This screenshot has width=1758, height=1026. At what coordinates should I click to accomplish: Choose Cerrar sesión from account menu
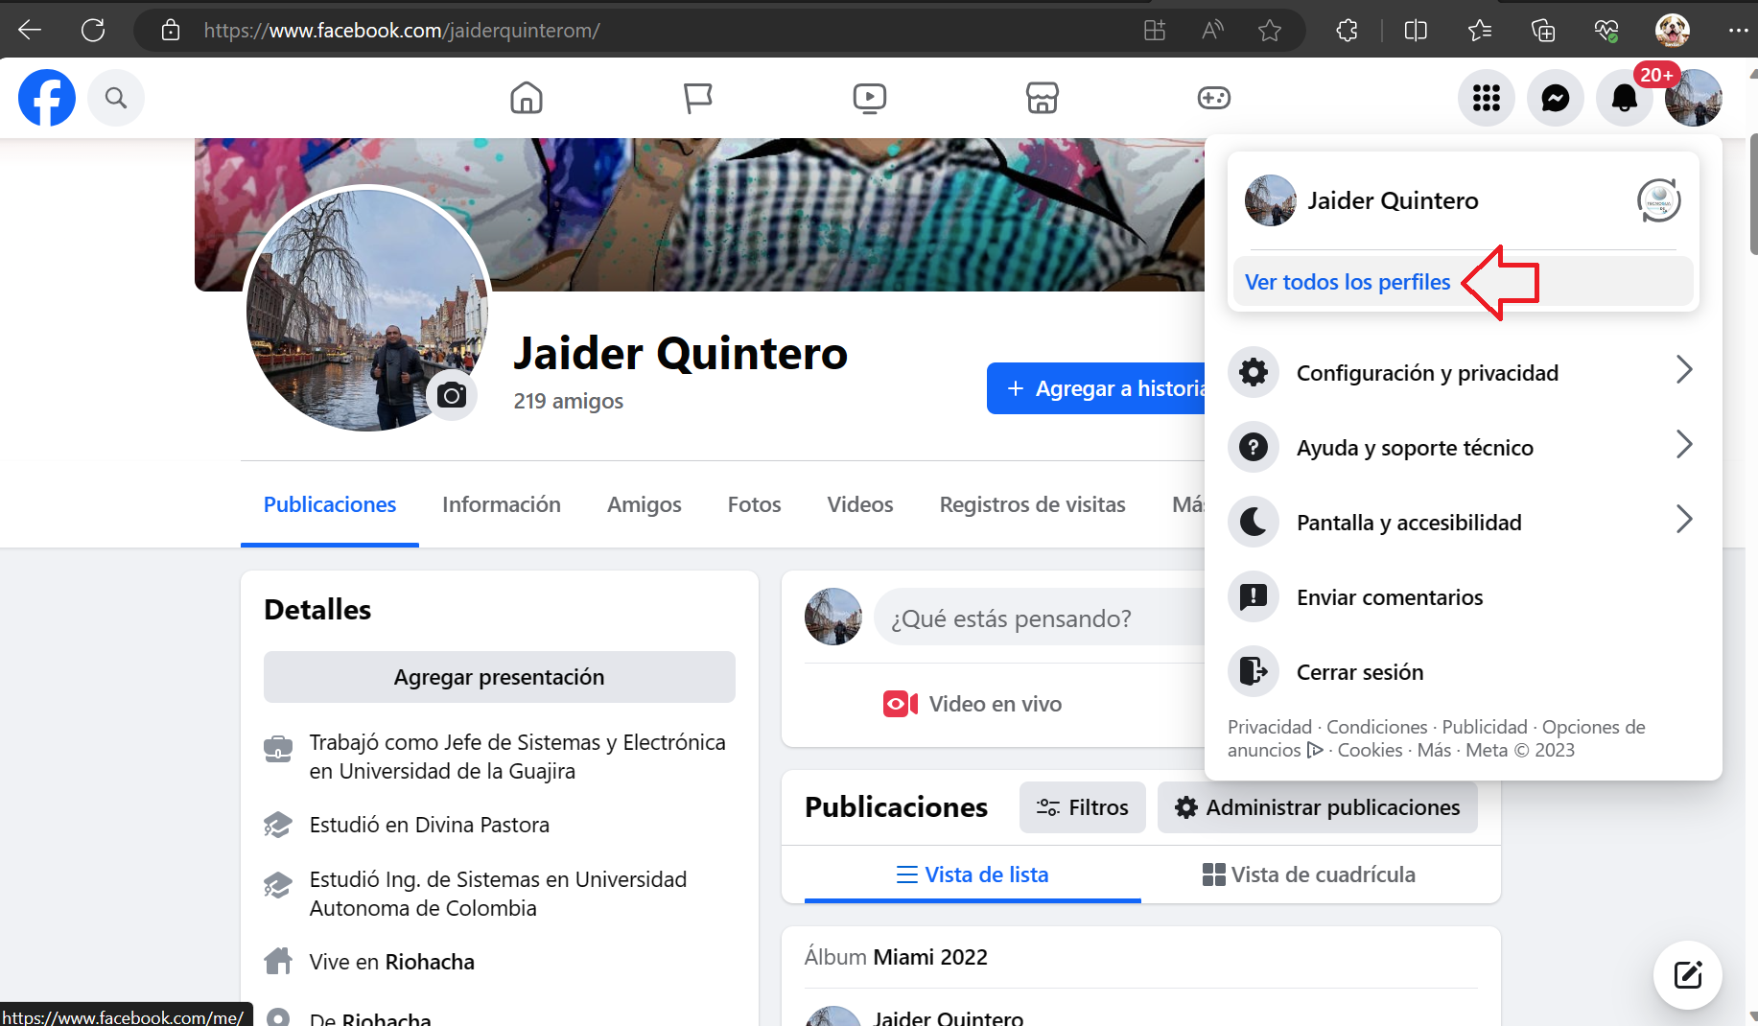click(x=1359, y=672)
